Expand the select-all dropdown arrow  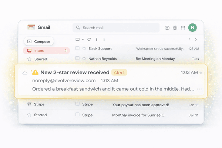pyautogui.click(x=83, y=39)
